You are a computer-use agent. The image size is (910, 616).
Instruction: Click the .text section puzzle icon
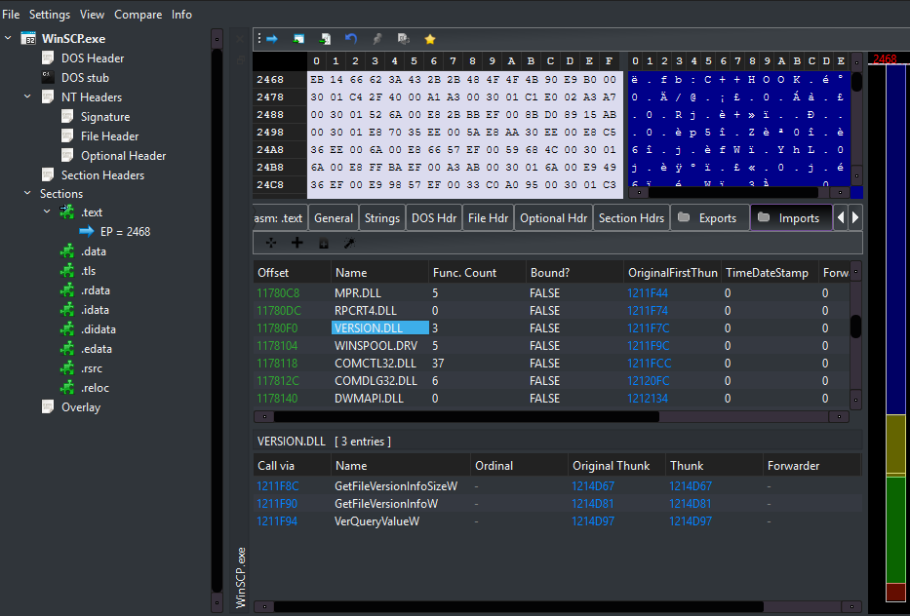point(66,212)
